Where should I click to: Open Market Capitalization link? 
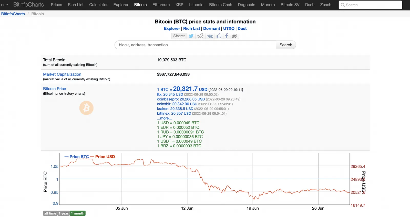click(62, 74)
